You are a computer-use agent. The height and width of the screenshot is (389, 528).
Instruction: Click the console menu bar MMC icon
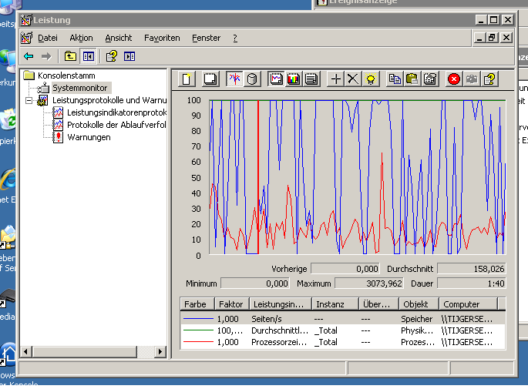tap(27, 38)
